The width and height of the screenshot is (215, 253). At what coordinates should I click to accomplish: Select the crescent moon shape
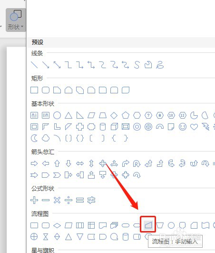pos(34,138)
